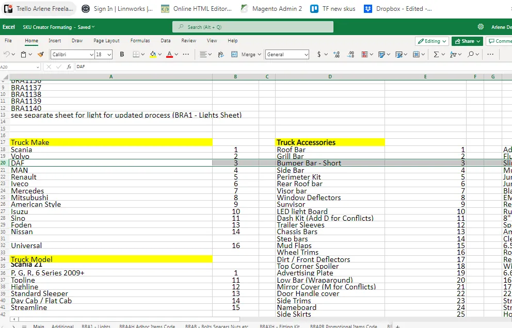Click the Saved status next to the file name

[x=86, y=27]
